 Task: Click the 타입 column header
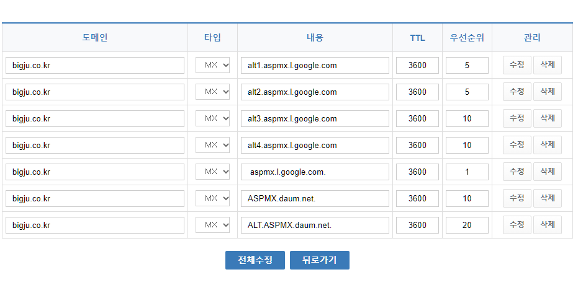pos(213,38)
